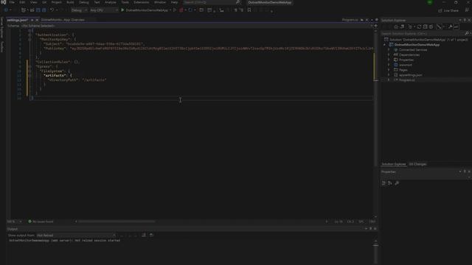Select Program.cs in Solution Explorer
472x265 pixels.
406,80
